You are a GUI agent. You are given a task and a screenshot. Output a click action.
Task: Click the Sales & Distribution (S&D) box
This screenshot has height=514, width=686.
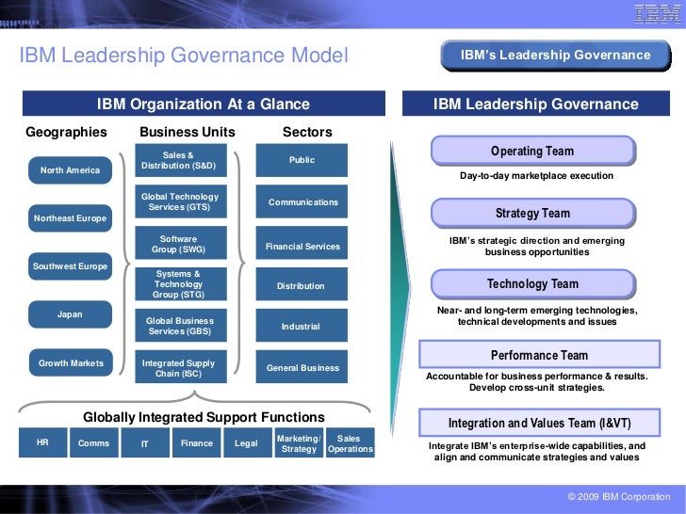[x=181, y=160]
